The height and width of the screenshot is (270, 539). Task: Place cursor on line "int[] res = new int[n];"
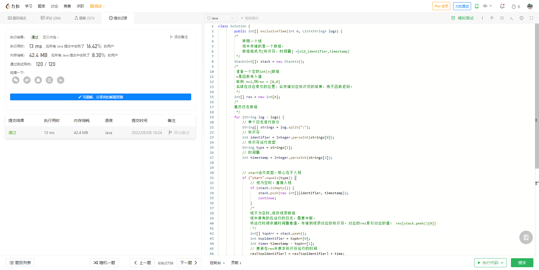tap(257, 97)
